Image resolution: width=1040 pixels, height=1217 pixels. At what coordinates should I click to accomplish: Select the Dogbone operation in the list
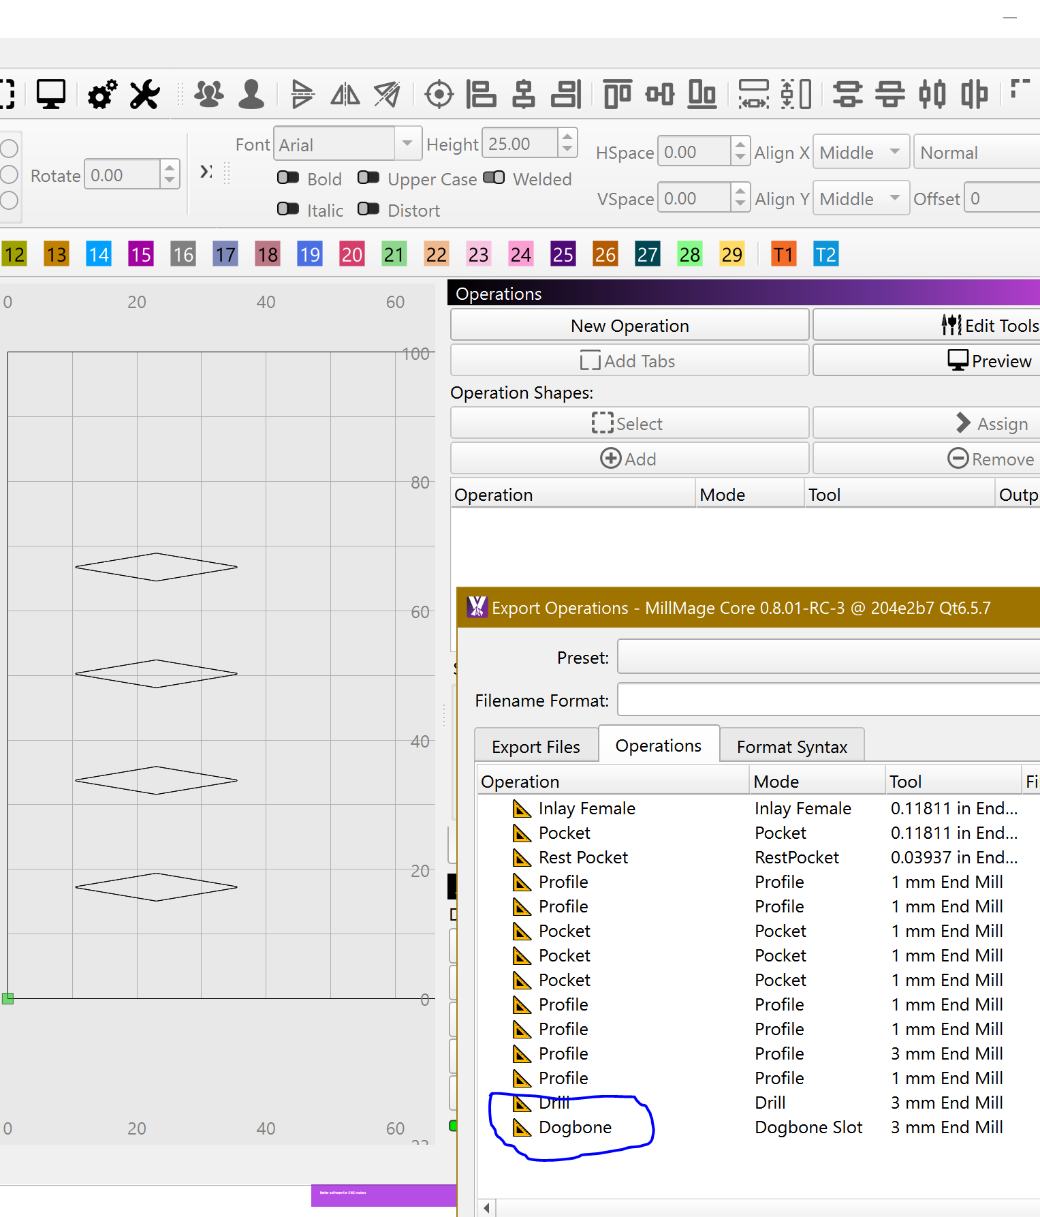point(575,1127)
